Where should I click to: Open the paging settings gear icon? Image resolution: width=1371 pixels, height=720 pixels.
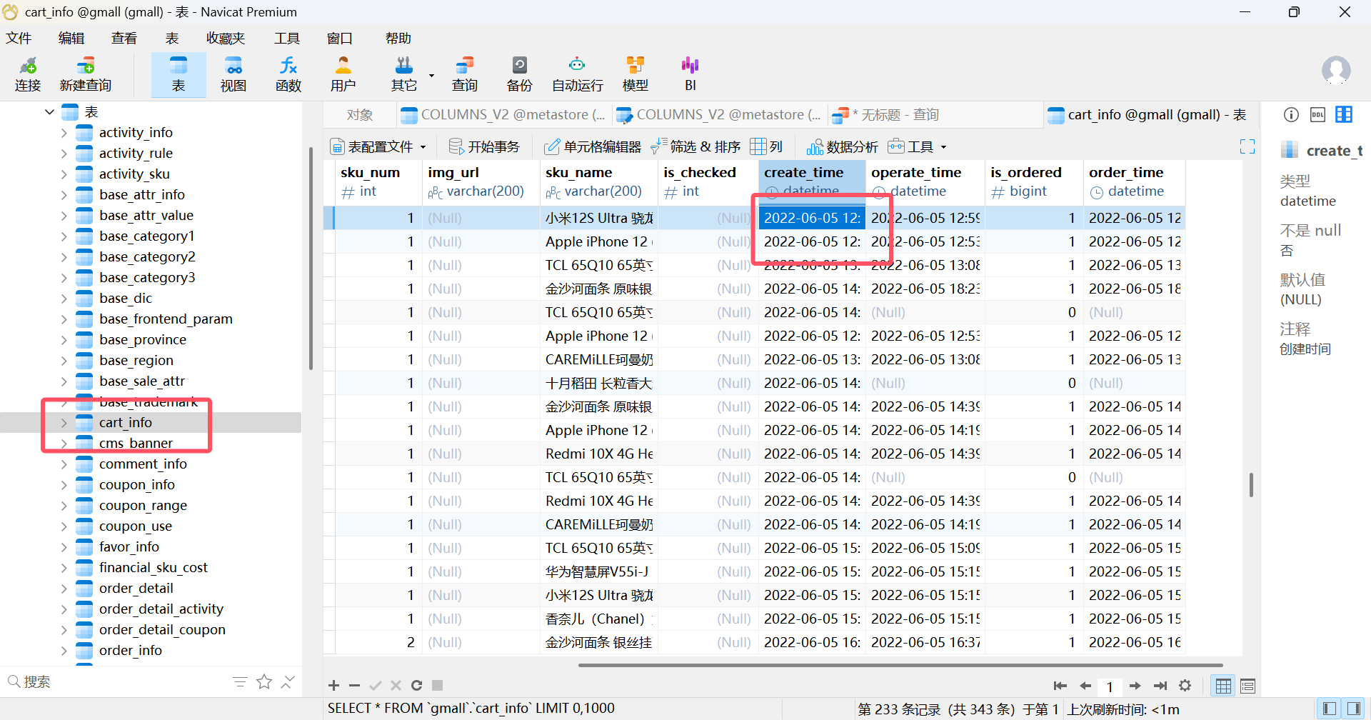pyautogui.click(x=1185, y=686)
